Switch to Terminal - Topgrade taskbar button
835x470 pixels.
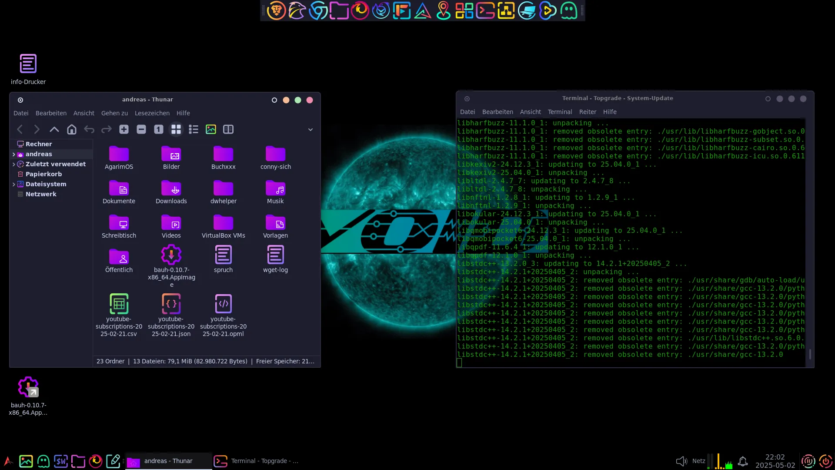pyautogui.click(x=257, y=461)
